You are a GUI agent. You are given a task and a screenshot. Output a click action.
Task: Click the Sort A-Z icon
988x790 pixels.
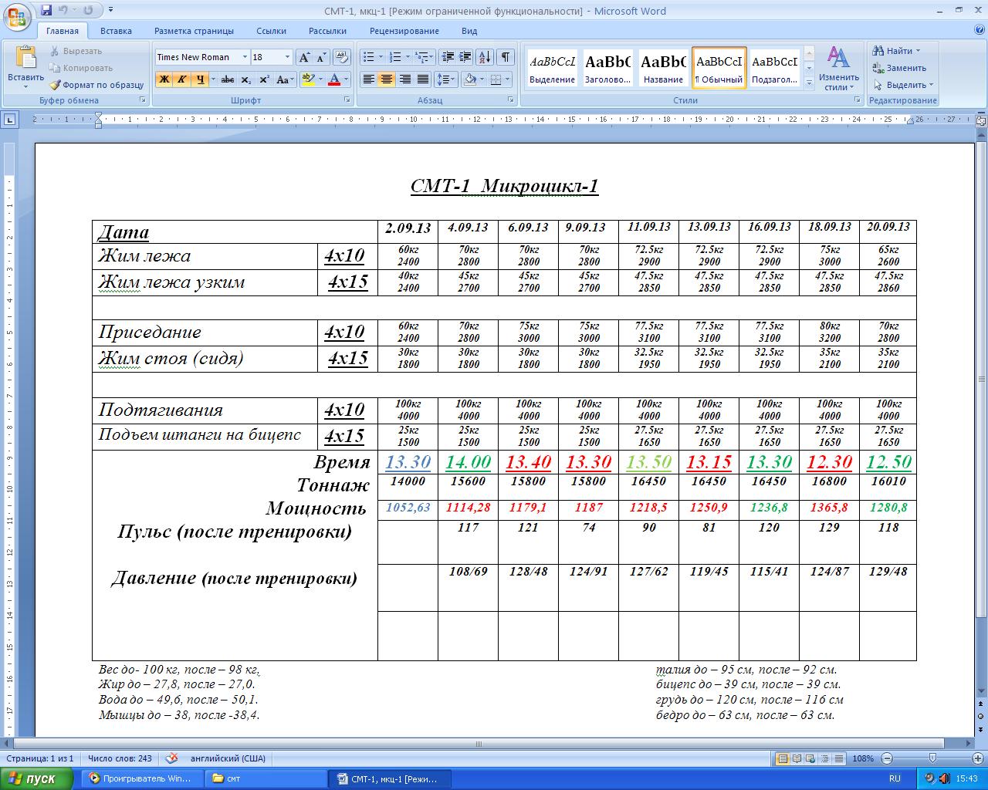point(484,57)
